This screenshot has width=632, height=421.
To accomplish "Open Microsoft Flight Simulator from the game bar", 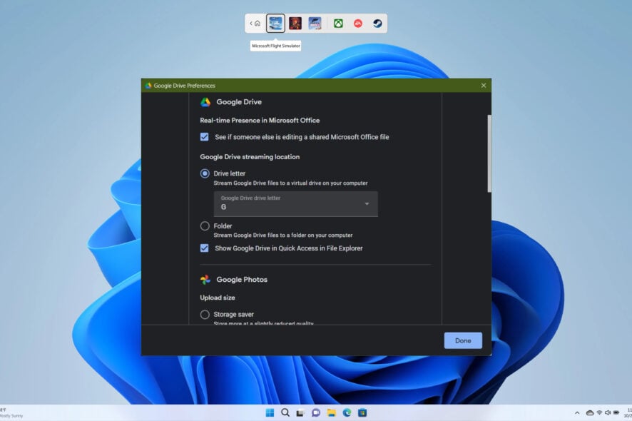I will (275, 22).
